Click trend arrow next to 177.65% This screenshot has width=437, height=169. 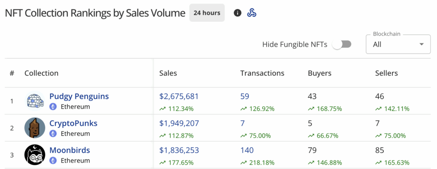click(163, 163)
